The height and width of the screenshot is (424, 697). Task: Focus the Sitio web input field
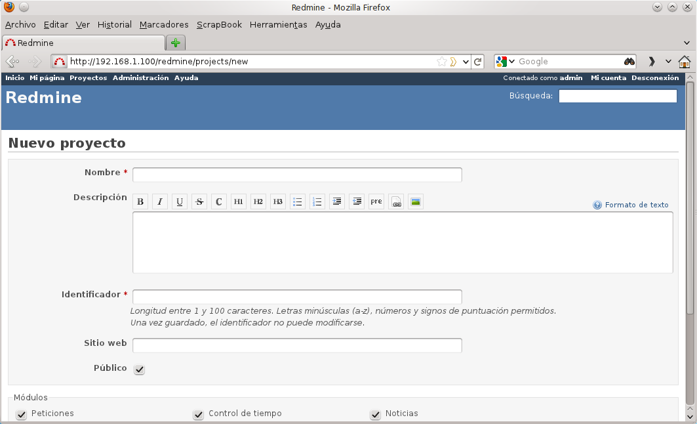tap(298, 345)
